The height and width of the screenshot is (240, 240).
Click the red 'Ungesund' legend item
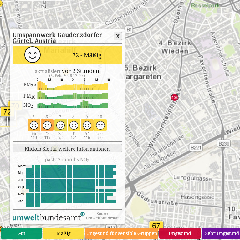180,233
